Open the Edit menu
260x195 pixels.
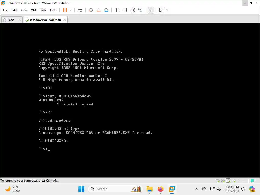pos(14,10)
